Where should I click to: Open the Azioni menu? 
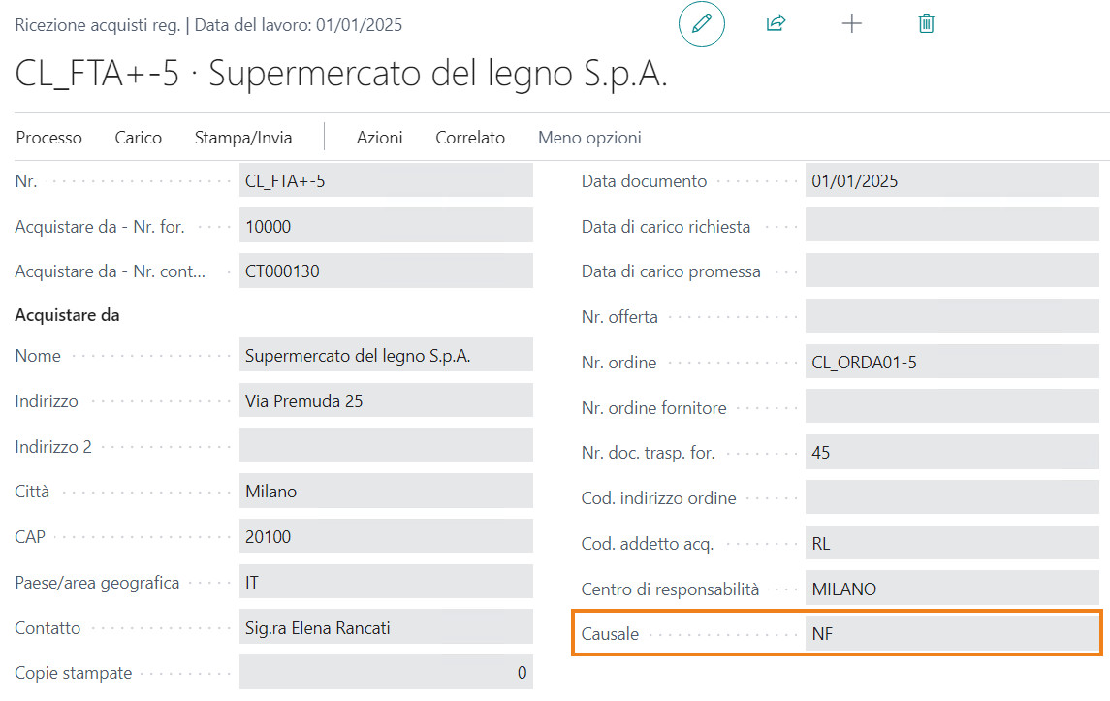pos(379,138)
